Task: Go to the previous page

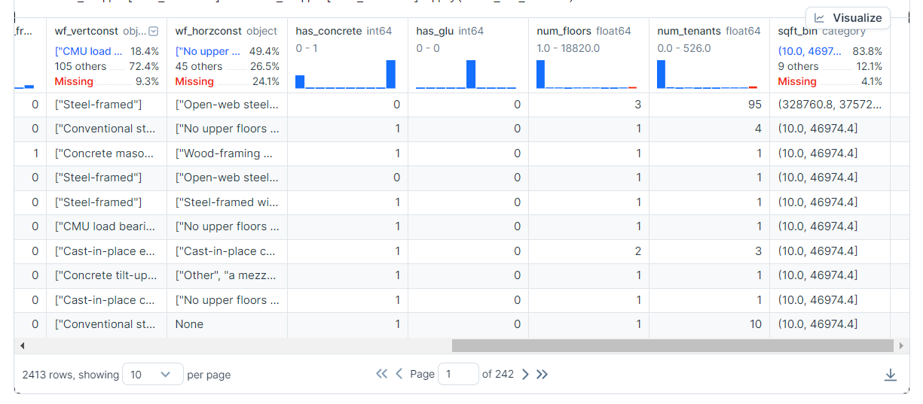Action: [x=399, y=374]
